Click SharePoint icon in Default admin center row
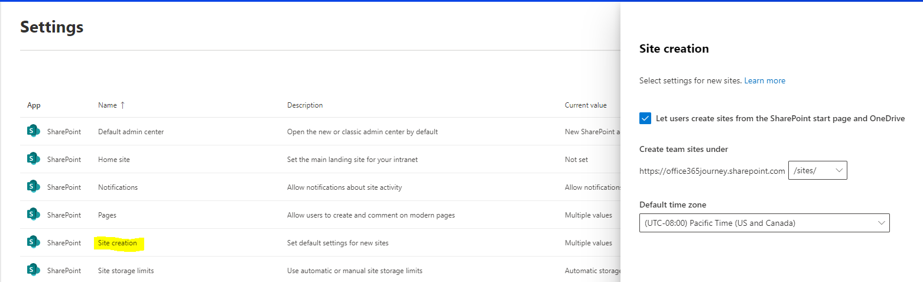Screen dimensions: 923x282 coord(33,131)
